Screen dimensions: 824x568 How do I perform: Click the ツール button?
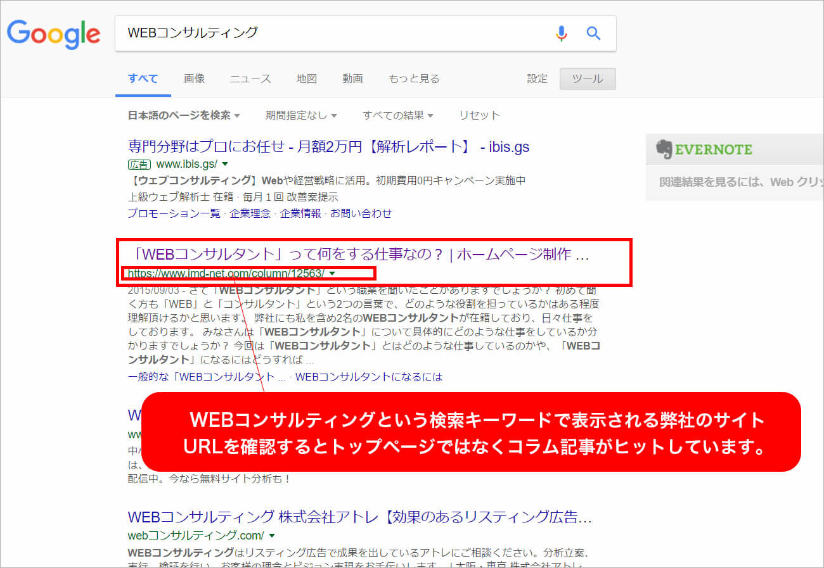[x=588, y=79]
